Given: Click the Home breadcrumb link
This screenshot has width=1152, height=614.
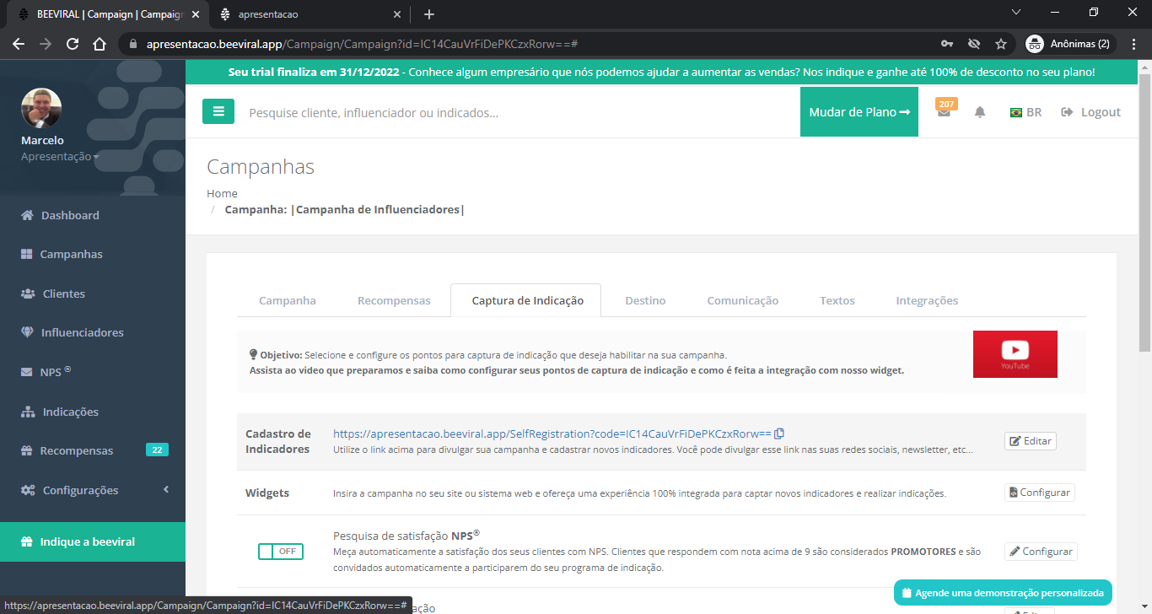Looking at the screenshot, I should pos(222,193).
